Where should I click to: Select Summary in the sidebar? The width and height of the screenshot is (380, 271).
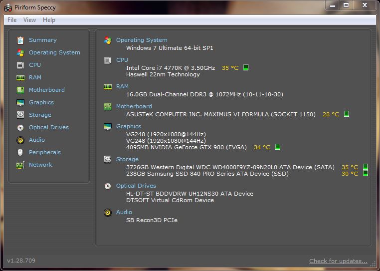43,40
